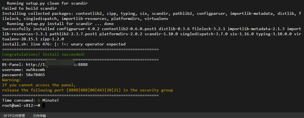The width and height of the screenshot is (304, 118).
Task: Click the Running setup.py clean for scandir line
Action: click(47, 3)
